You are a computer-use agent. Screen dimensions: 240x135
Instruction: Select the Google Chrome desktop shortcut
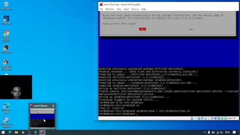coord(6,36)
